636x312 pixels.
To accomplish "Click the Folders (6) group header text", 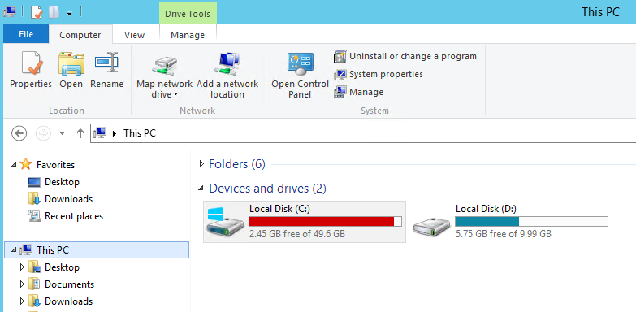I will pos(237,164).
